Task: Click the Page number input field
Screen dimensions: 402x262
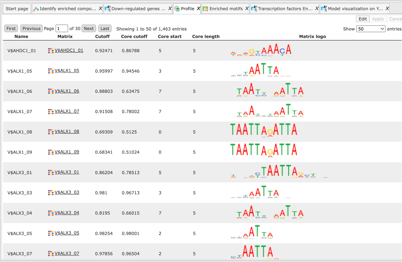Action: pos(62,28)
